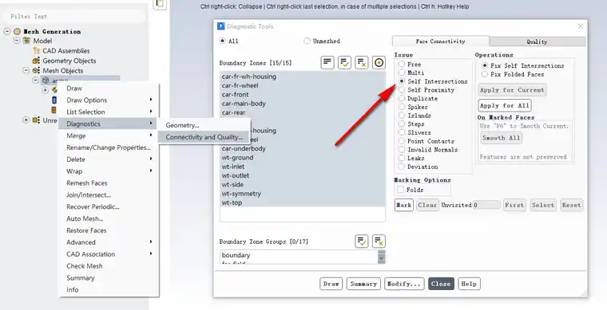Click the Draw button at the dialog bottom
Screen dimensions: 607x310
tap(331, 284)
